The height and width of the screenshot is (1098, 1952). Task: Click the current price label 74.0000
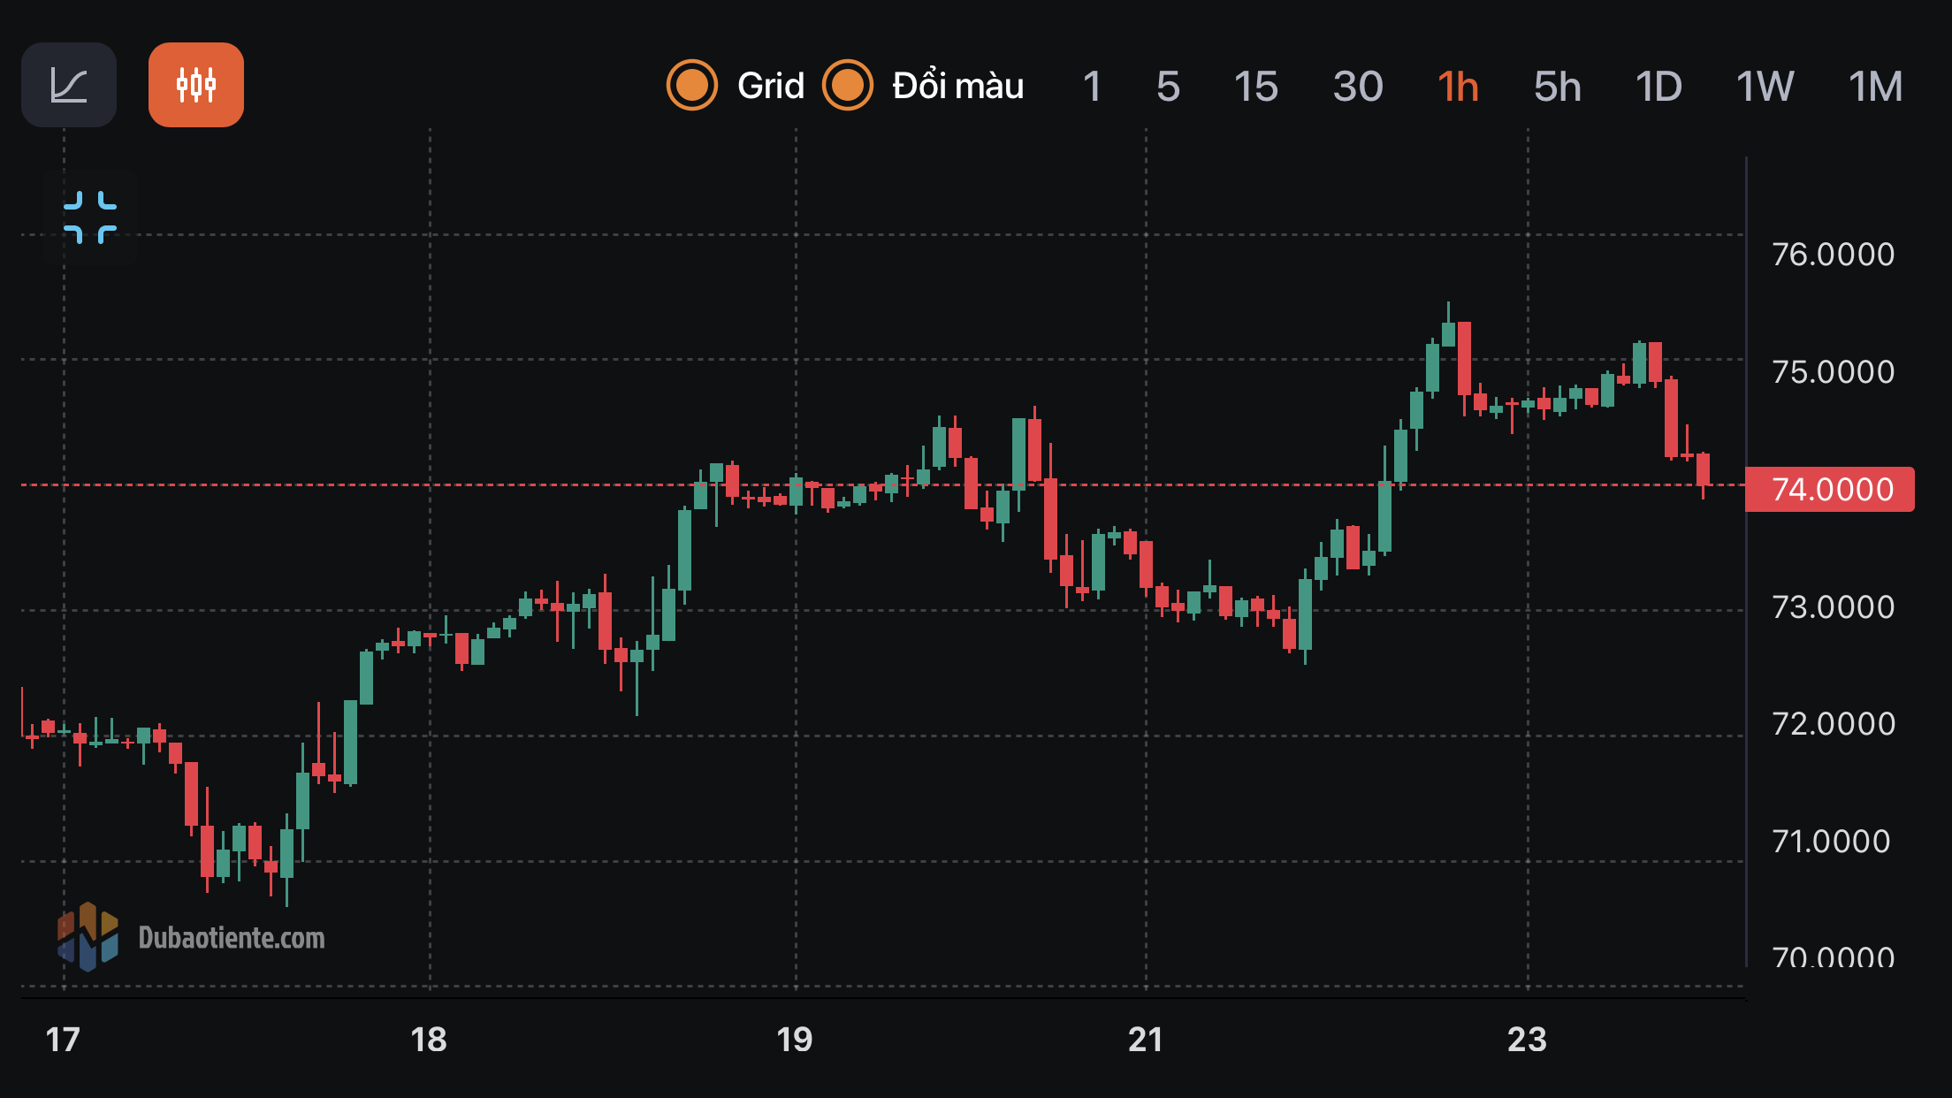1830,489
